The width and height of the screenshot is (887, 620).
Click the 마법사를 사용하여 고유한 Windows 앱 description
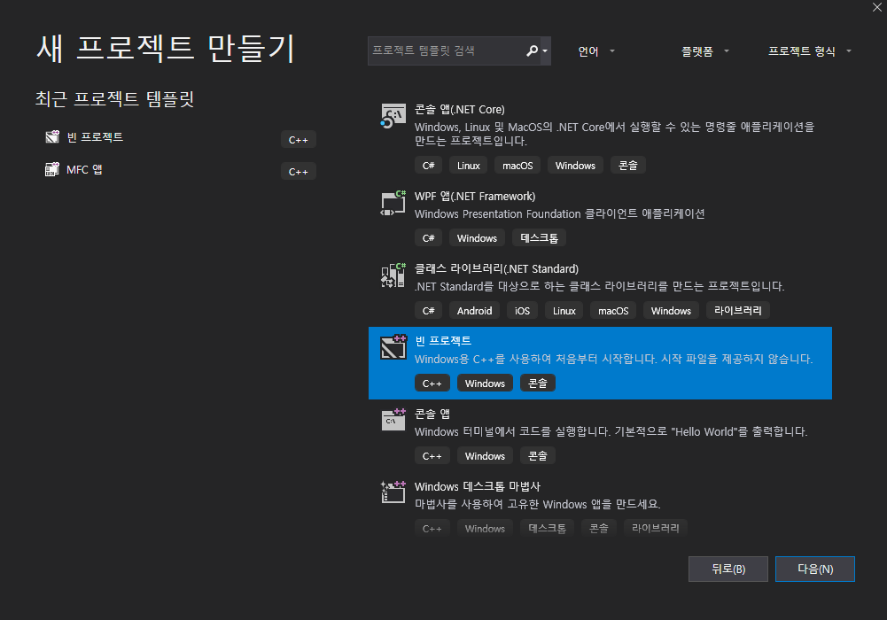click(x=537, y=504)
